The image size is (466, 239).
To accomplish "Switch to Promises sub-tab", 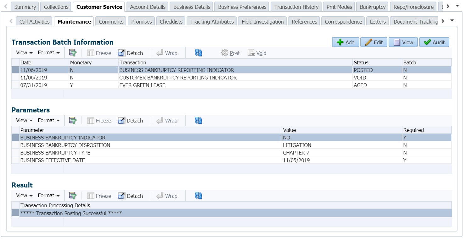I will coord(141,22).
